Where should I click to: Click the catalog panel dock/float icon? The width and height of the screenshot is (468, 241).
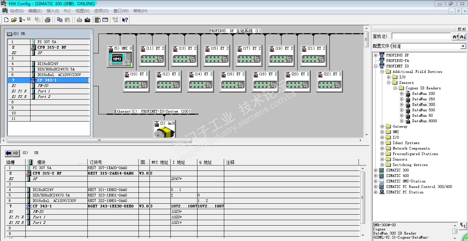(x=459, y=29)
